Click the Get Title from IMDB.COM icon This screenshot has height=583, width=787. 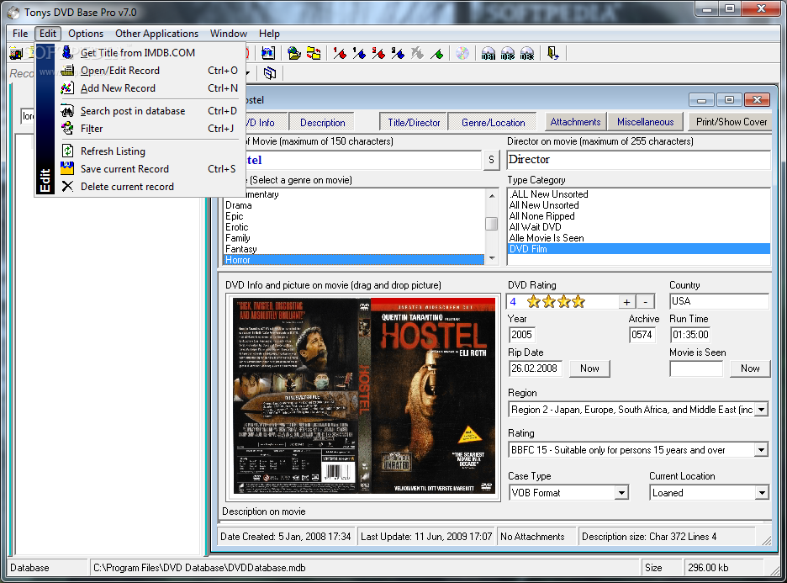tap(67, 52)
